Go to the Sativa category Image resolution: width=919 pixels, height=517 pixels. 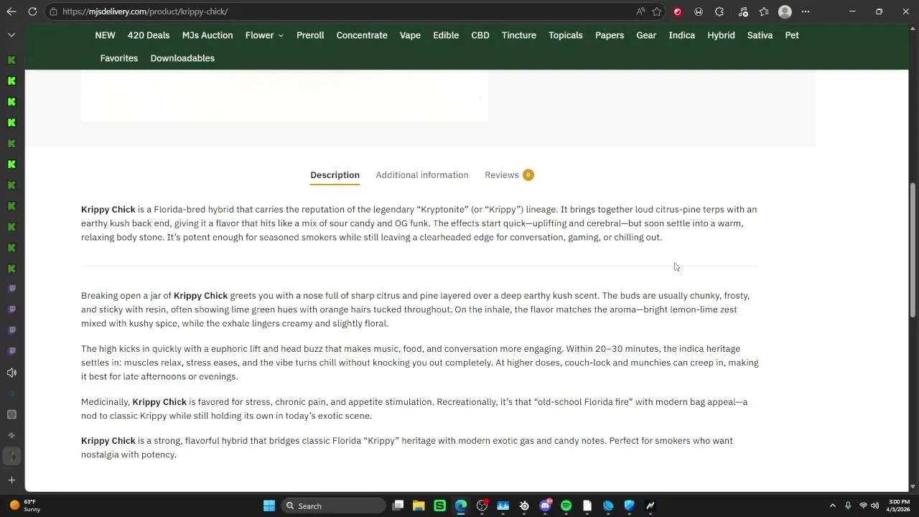pyautogui.click(x=760, y=35)
